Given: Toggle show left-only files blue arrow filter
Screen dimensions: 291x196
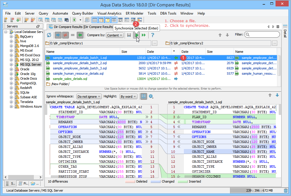Looking at the screenshot, I should 58,35.
